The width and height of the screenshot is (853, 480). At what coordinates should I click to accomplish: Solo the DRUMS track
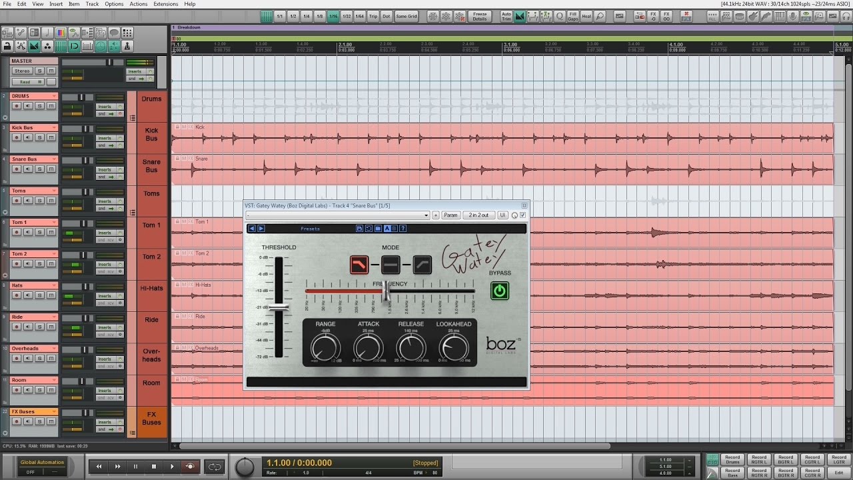click(x=39, y=106)
